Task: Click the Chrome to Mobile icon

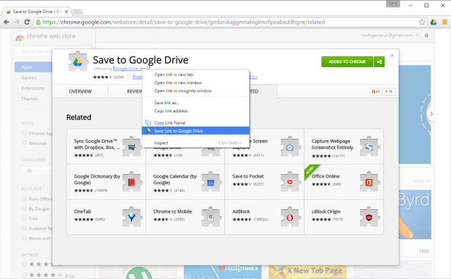Action: tap(211, 217)
